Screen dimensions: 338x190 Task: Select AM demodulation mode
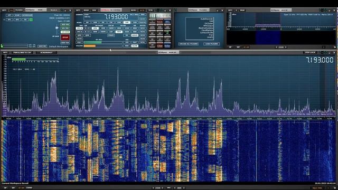pos(87,22)
